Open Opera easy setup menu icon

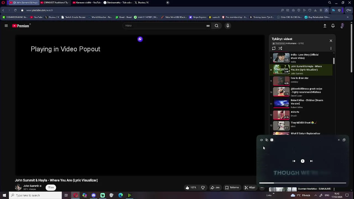tap(321, 10)
